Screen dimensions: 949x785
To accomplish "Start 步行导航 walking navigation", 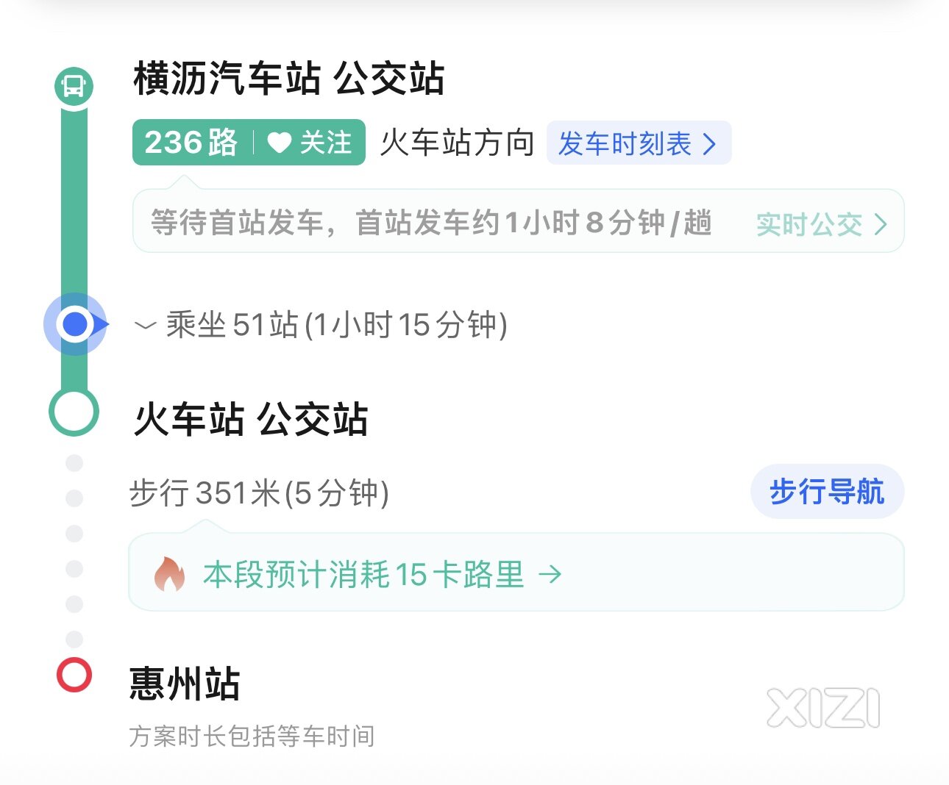I will point(827,492).
